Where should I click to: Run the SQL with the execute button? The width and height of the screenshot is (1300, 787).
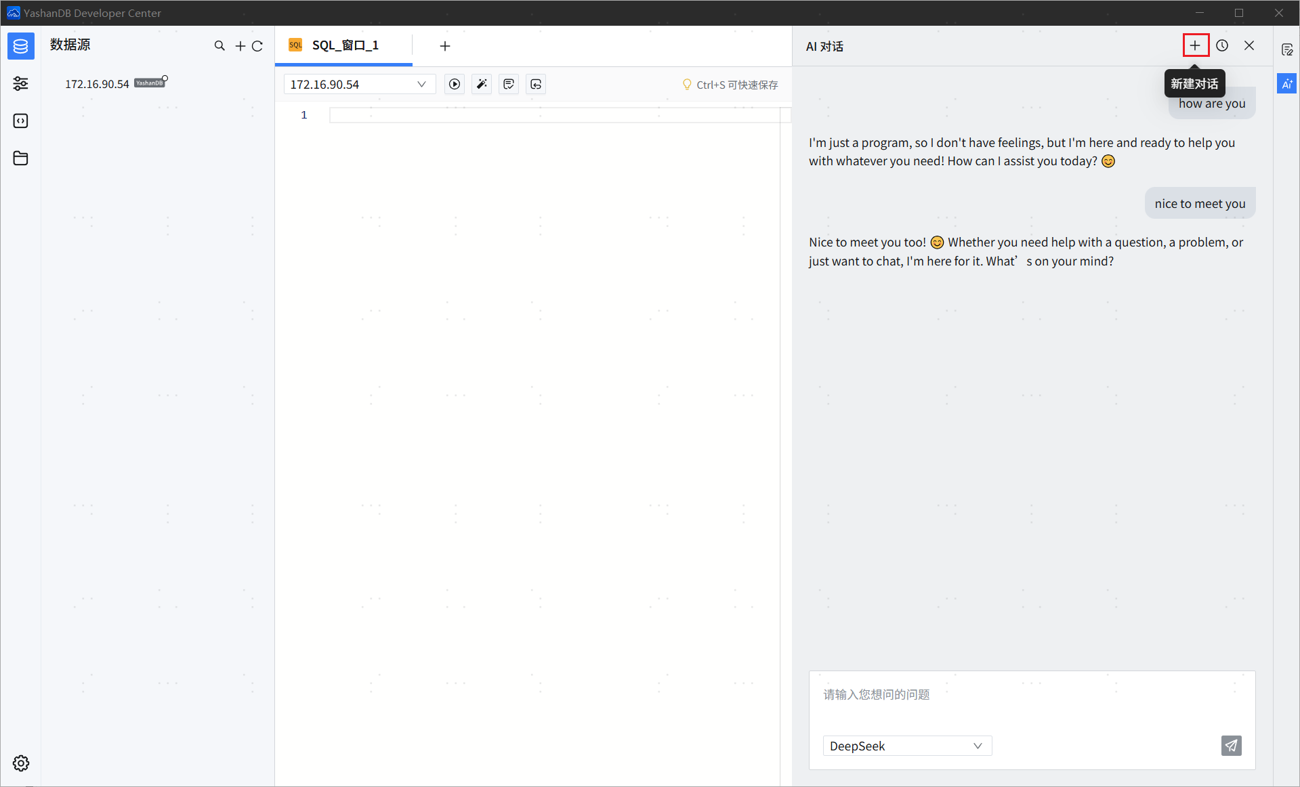pyautogui.click(x=455, y=84)
